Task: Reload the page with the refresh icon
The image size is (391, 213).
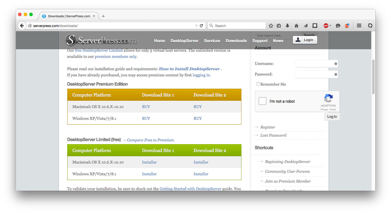Action: pyautogui.click(x=201, y=26)
